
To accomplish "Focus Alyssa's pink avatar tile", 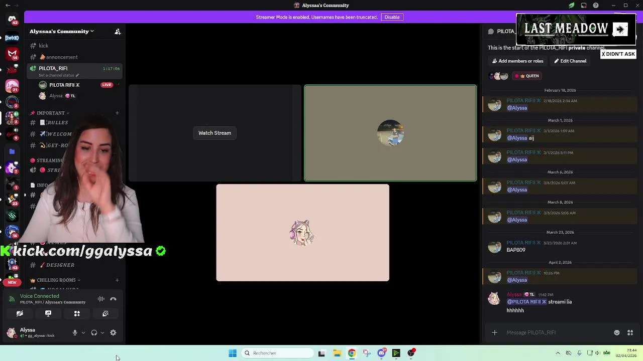I will coord(302,233).
